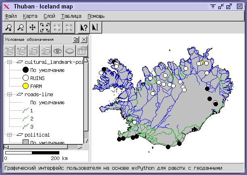The image size is (247, 175).
Task: Click the lower layer icon
Action: (33, 51)
